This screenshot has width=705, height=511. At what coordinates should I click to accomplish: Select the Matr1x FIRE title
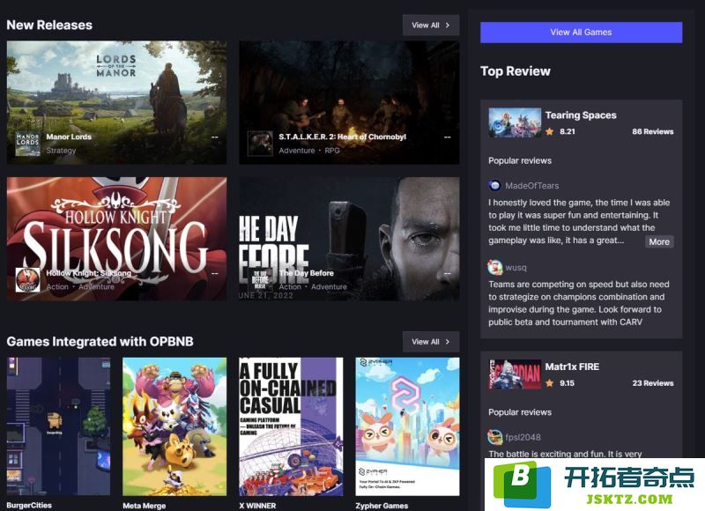[572, 367]
